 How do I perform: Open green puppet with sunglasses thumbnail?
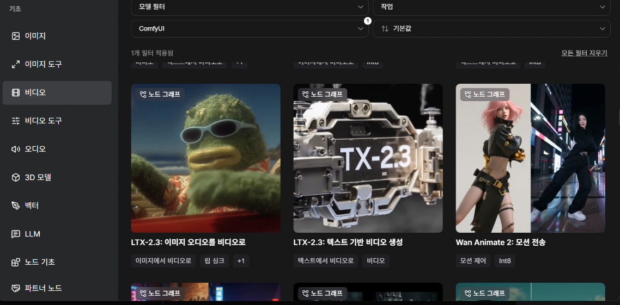click(x=205, y=158)
